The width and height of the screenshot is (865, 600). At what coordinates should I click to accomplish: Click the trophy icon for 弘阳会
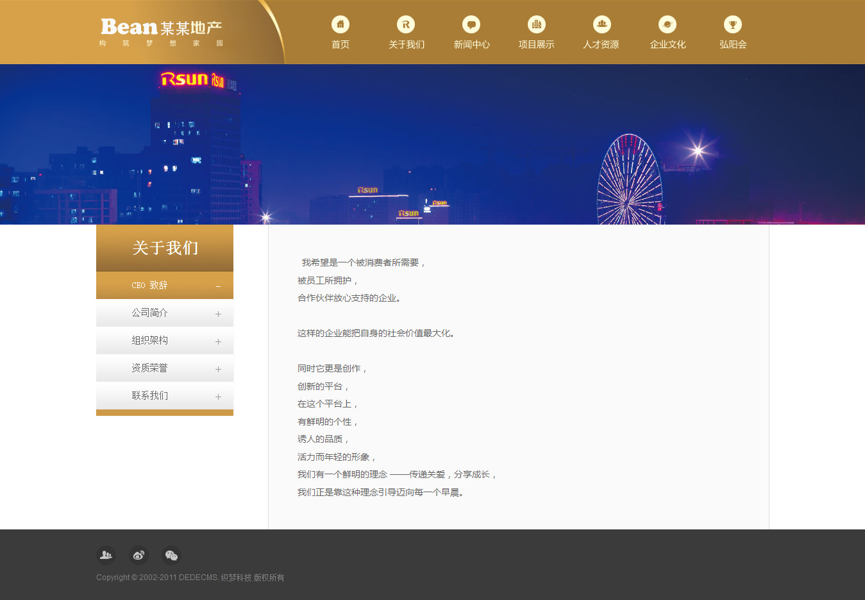(x=733, y=24)
